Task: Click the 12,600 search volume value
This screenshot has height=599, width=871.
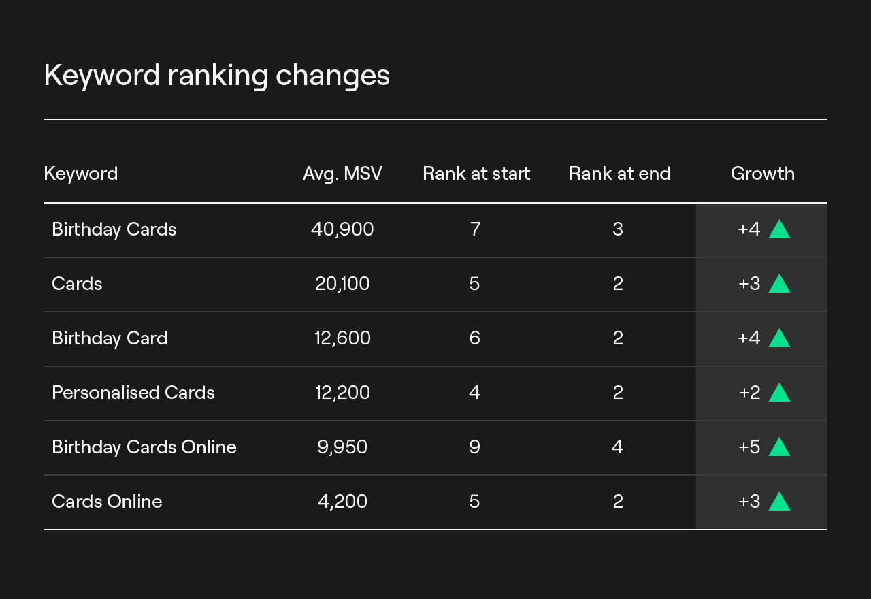Action: point(342,338)
